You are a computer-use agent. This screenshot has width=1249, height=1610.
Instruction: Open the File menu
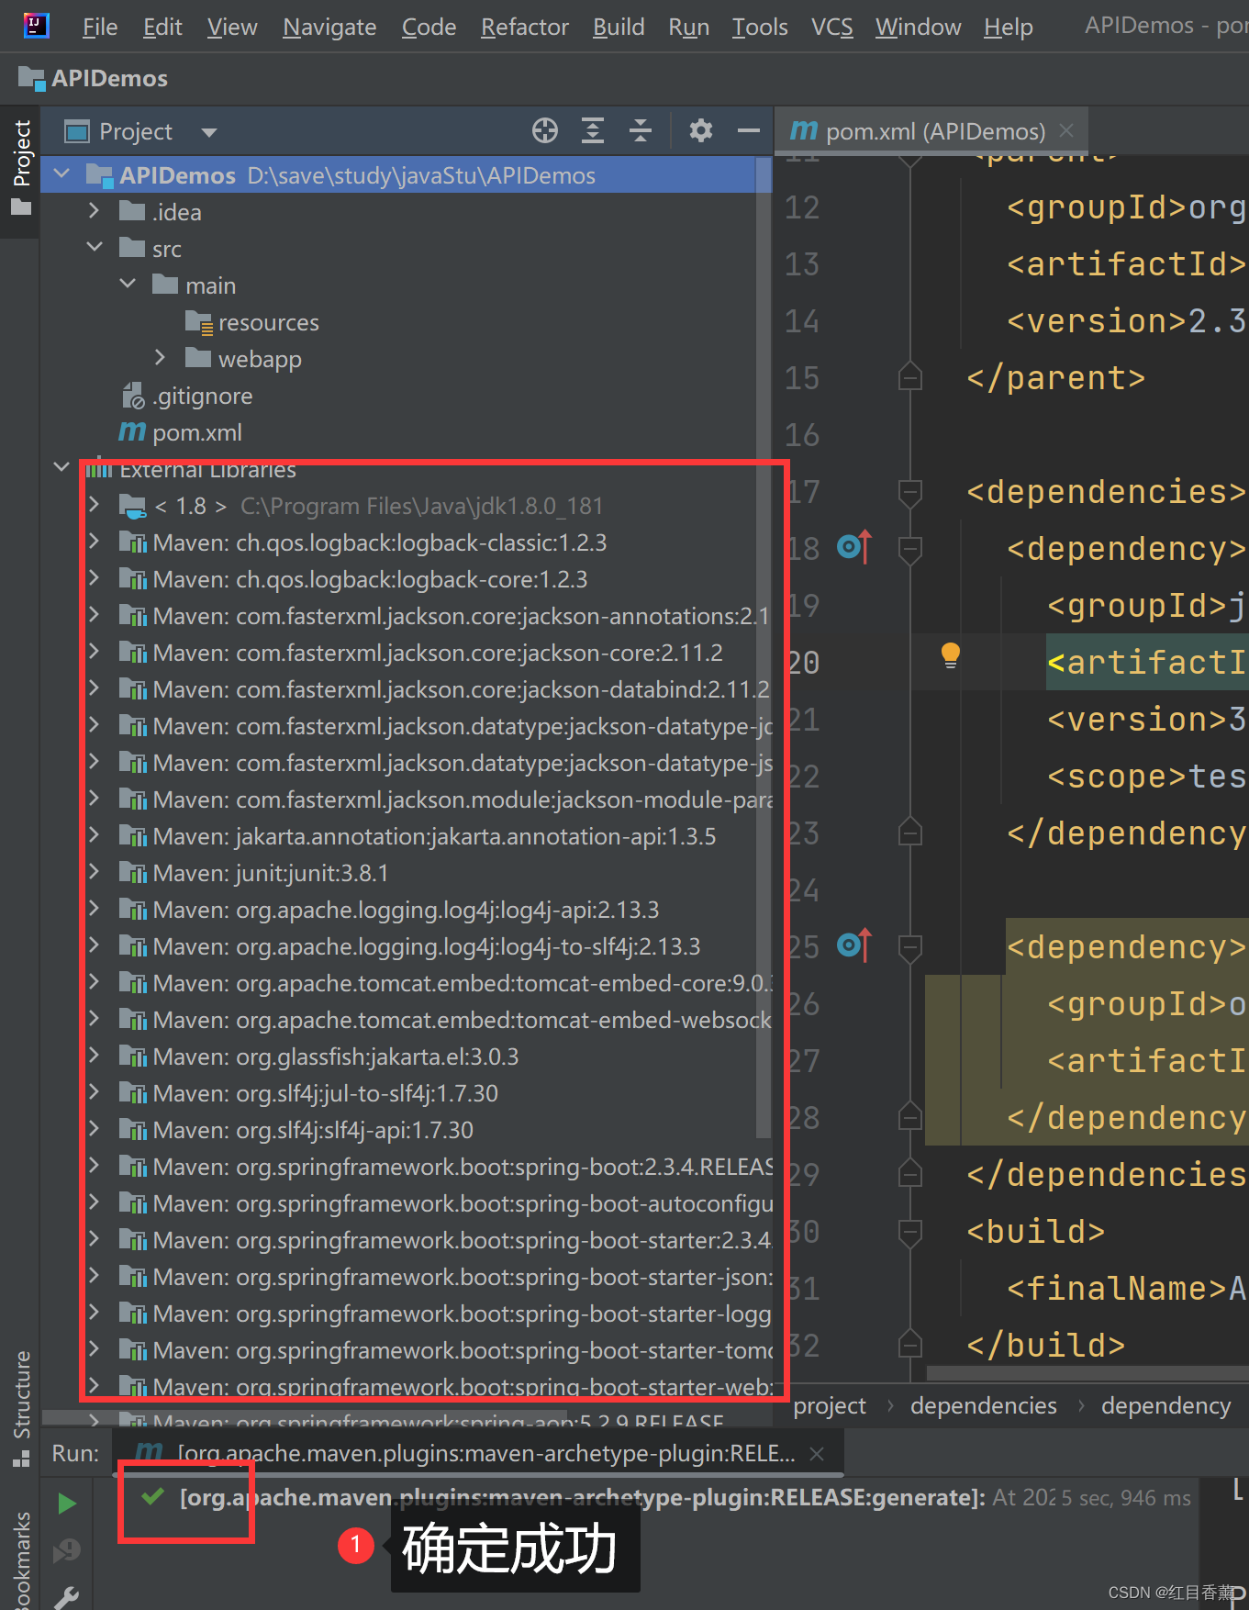[x=100, y=27]
